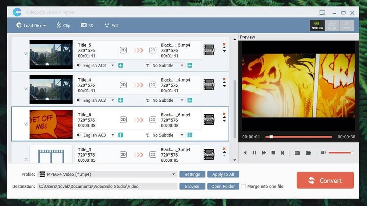
Task: Open the 3D settings tool
Action: coord(87,25)
